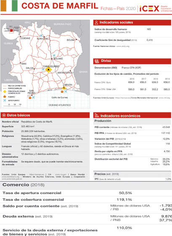Viewport: 172px width, 236px height.
Task: Click the yellow diamond marker at Abiyán
Action: click(x=64, y=88)
